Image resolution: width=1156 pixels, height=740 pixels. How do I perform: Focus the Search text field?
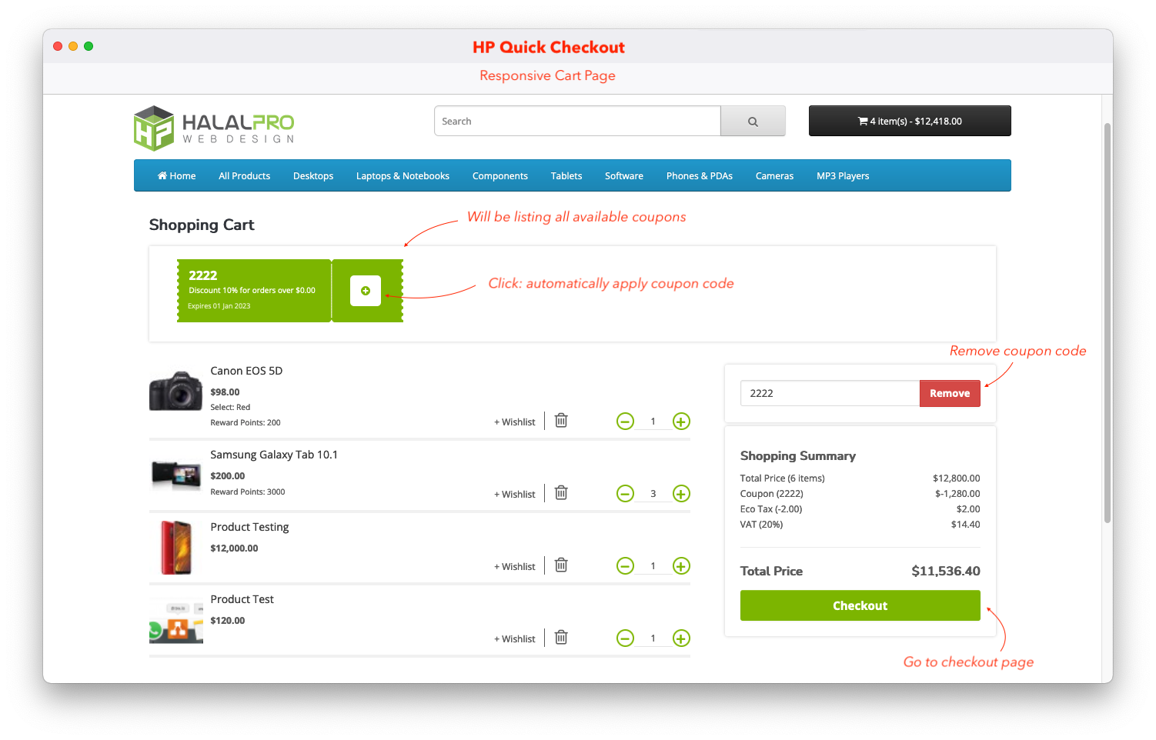[x=577, y=122]
